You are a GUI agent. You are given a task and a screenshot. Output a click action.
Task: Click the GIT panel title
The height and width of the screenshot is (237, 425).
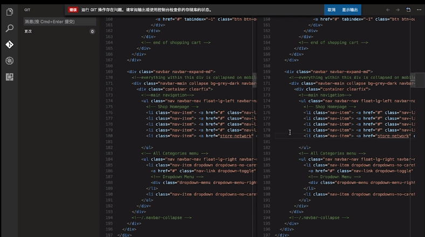pos(27,10)
